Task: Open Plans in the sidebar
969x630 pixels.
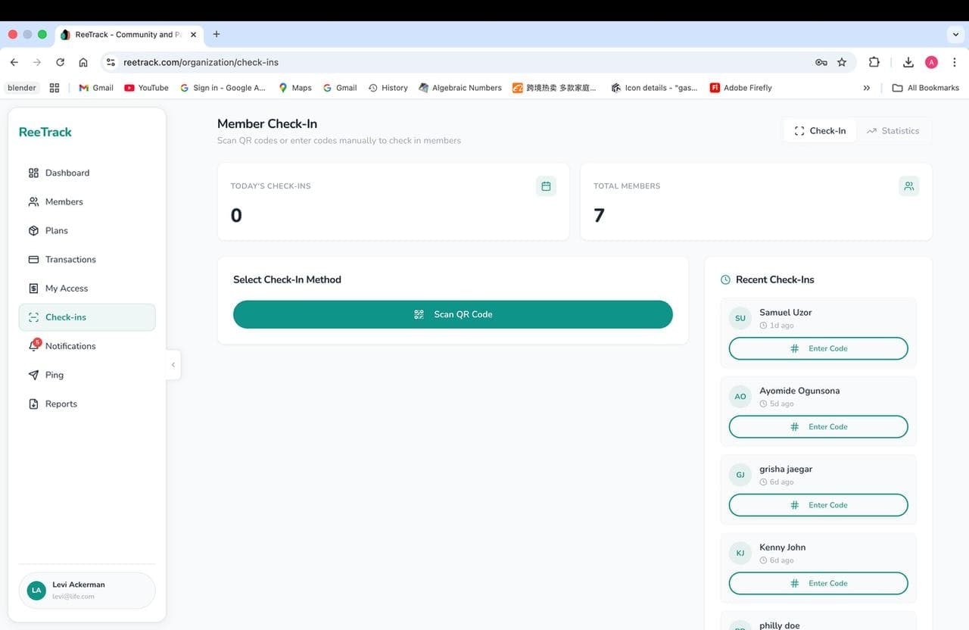Action: 32,230
